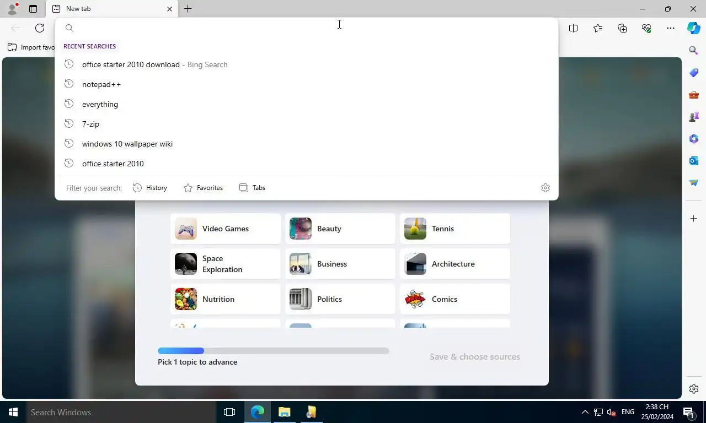
Task: Open sidebar Tools briefcase icon
Action: click(694, 95)
